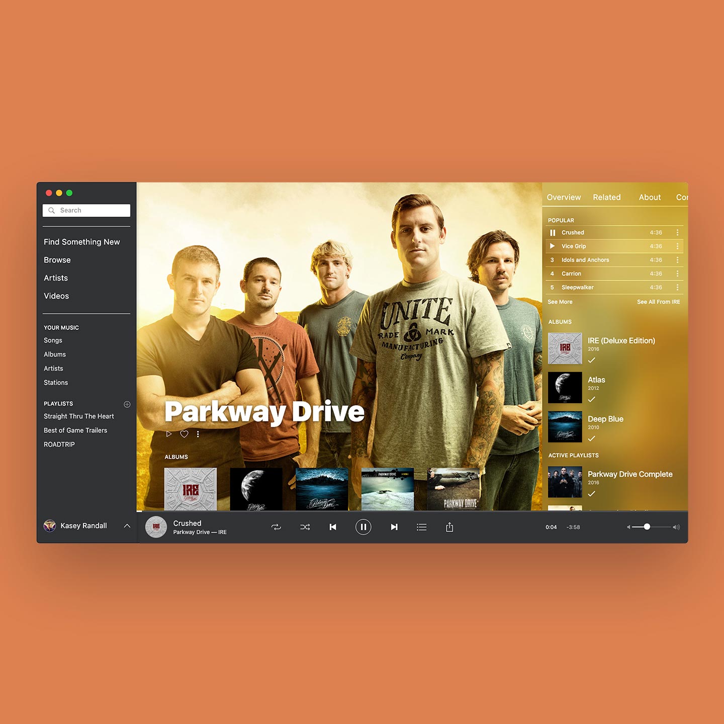Viewport: 724px width, 724px height.
Task: Open the ROADTRIP playlist
Action: point(59,444)
